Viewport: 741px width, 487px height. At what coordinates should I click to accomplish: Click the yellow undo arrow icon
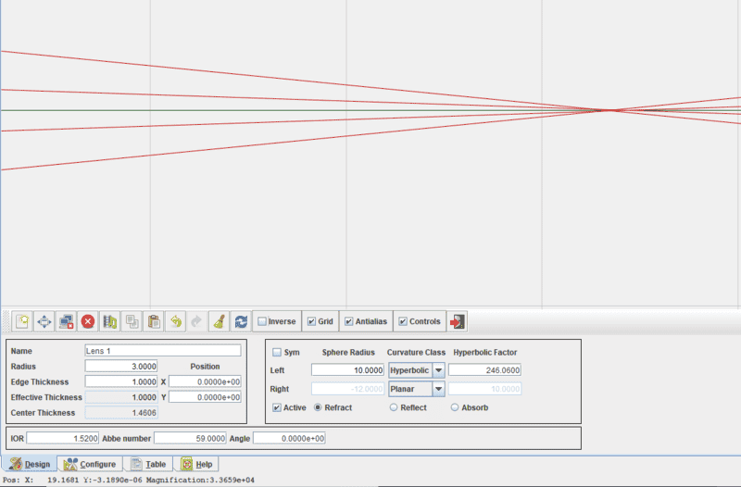(x=176, y=321)
